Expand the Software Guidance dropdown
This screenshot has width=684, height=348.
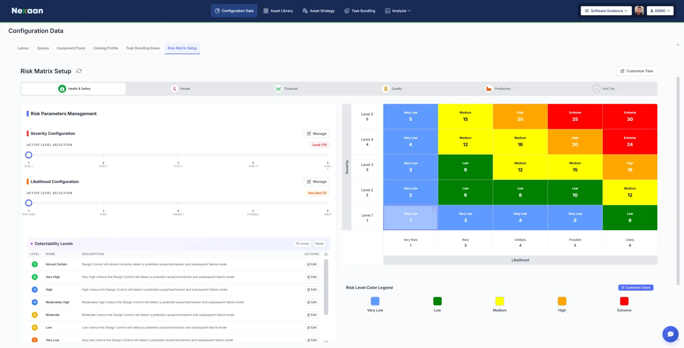[606, 11]
